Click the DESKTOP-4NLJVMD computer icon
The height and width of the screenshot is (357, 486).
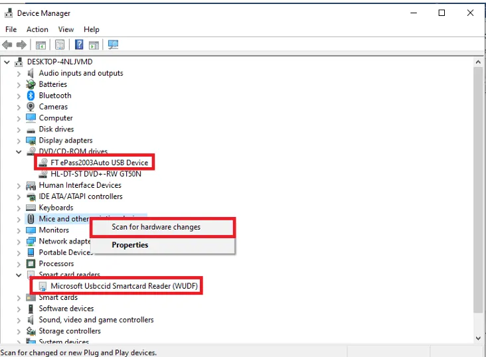click(19, 62)
